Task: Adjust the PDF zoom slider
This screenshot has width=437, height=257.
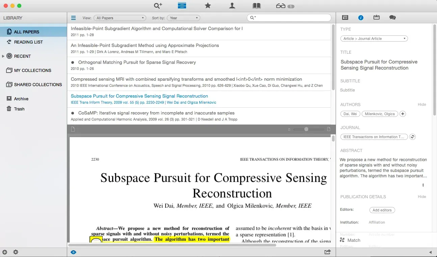Action: click(306, 129)
